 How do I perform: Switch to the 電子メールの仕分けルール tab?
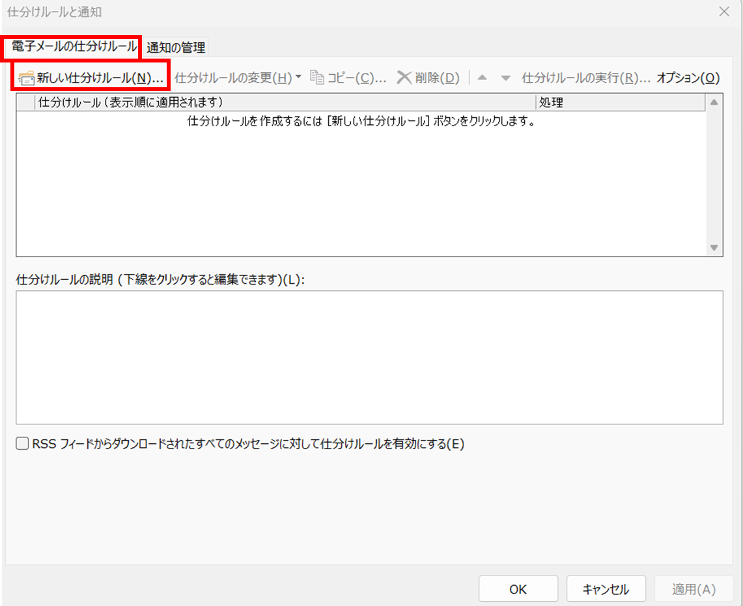click(x=74, y=47)
